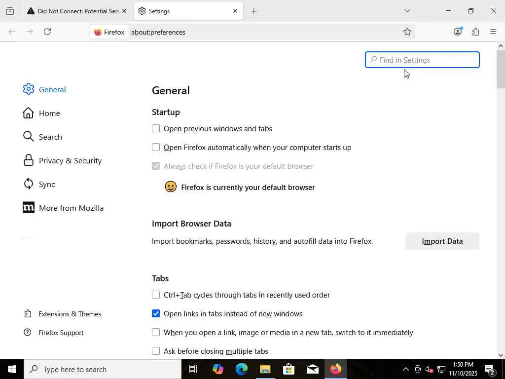The image size is (505, 379).
Task: Click the Reload page icon
Action: (47, 32)
